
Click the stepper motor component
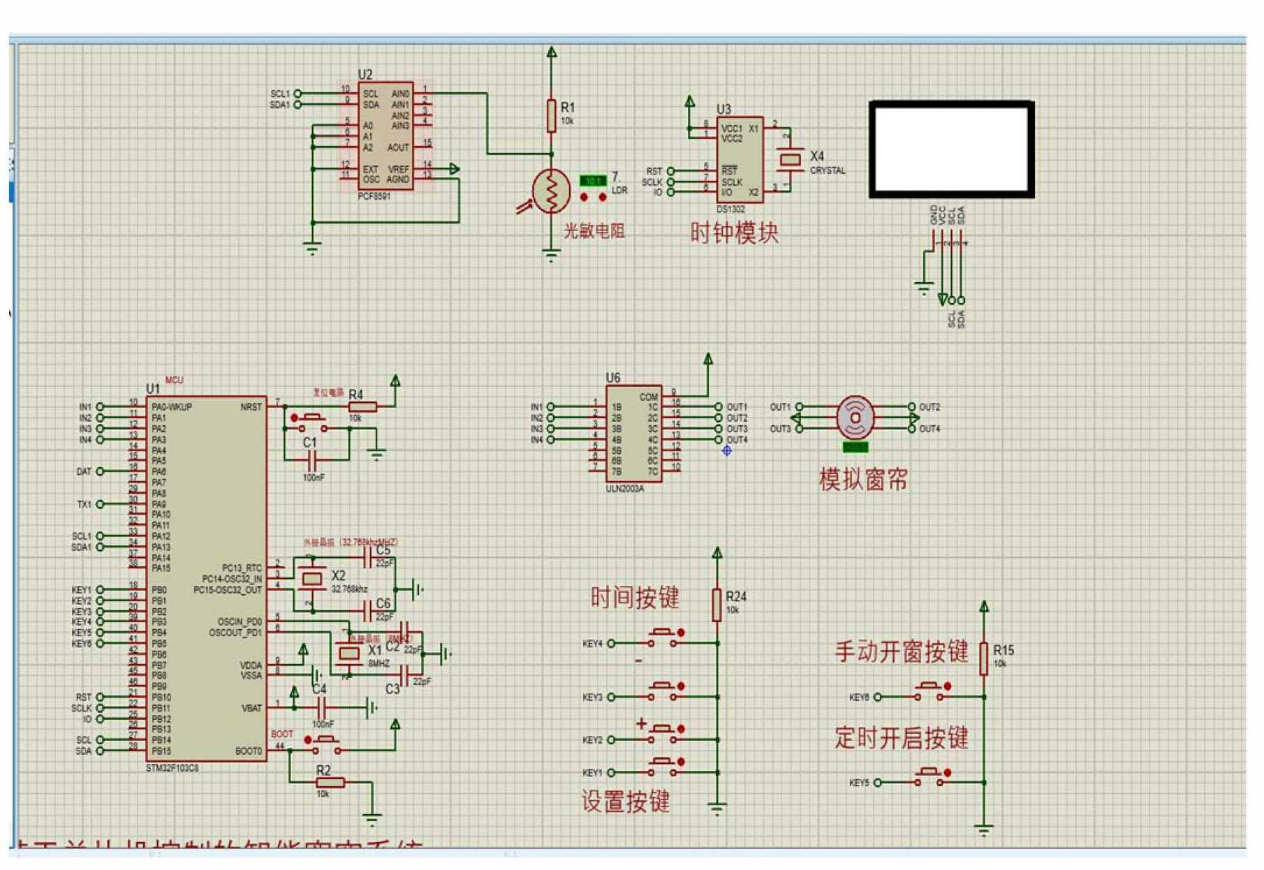(x=855, y=418)
